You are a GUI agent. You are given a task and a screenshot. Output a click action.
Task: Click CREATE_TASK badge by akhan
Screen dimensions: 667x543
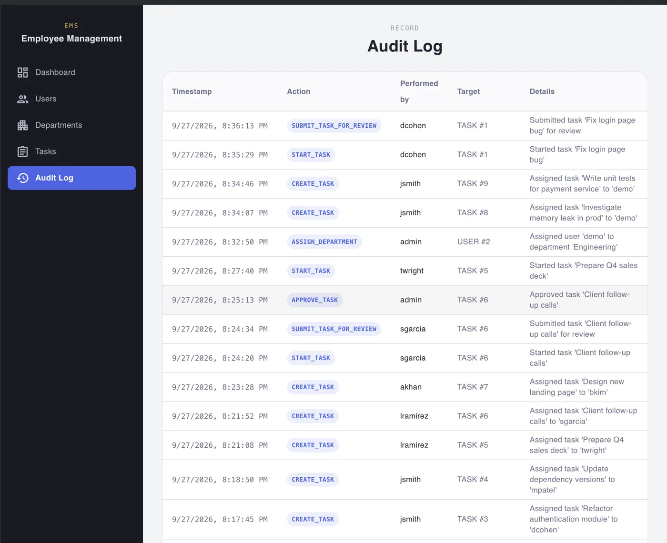[x=313, y=387]
